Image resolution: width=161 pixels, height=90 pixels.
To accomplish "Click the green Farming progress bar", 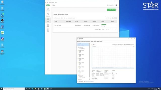I will [x=104, y=24].
